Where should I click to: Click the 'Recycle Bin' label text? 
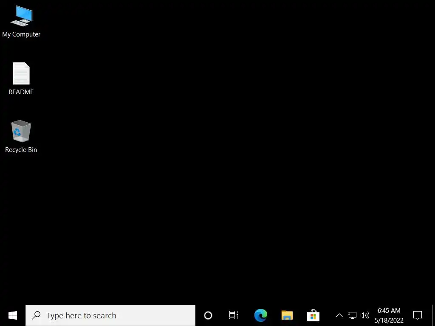[x=21, y=150]
